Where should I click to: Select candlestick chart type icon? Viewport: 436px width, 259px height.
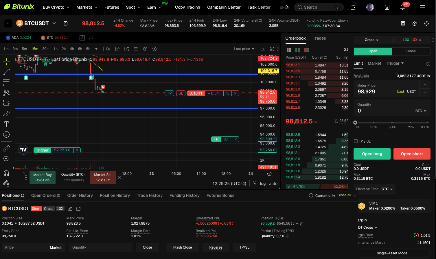[108, 49]
